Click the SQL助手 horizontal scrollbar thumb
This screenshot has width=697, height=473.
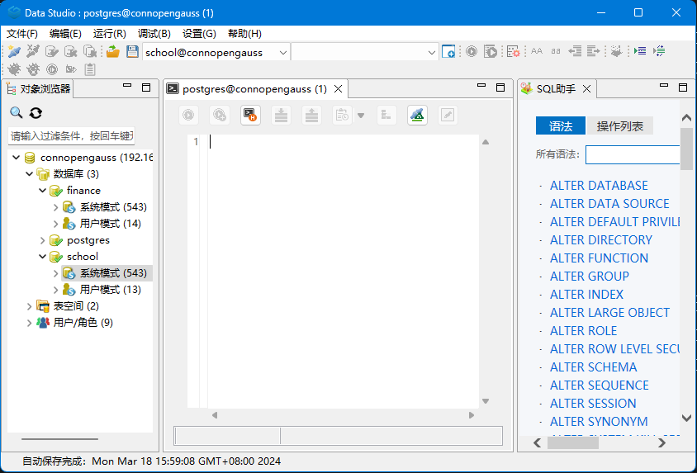tap(573, 442)
